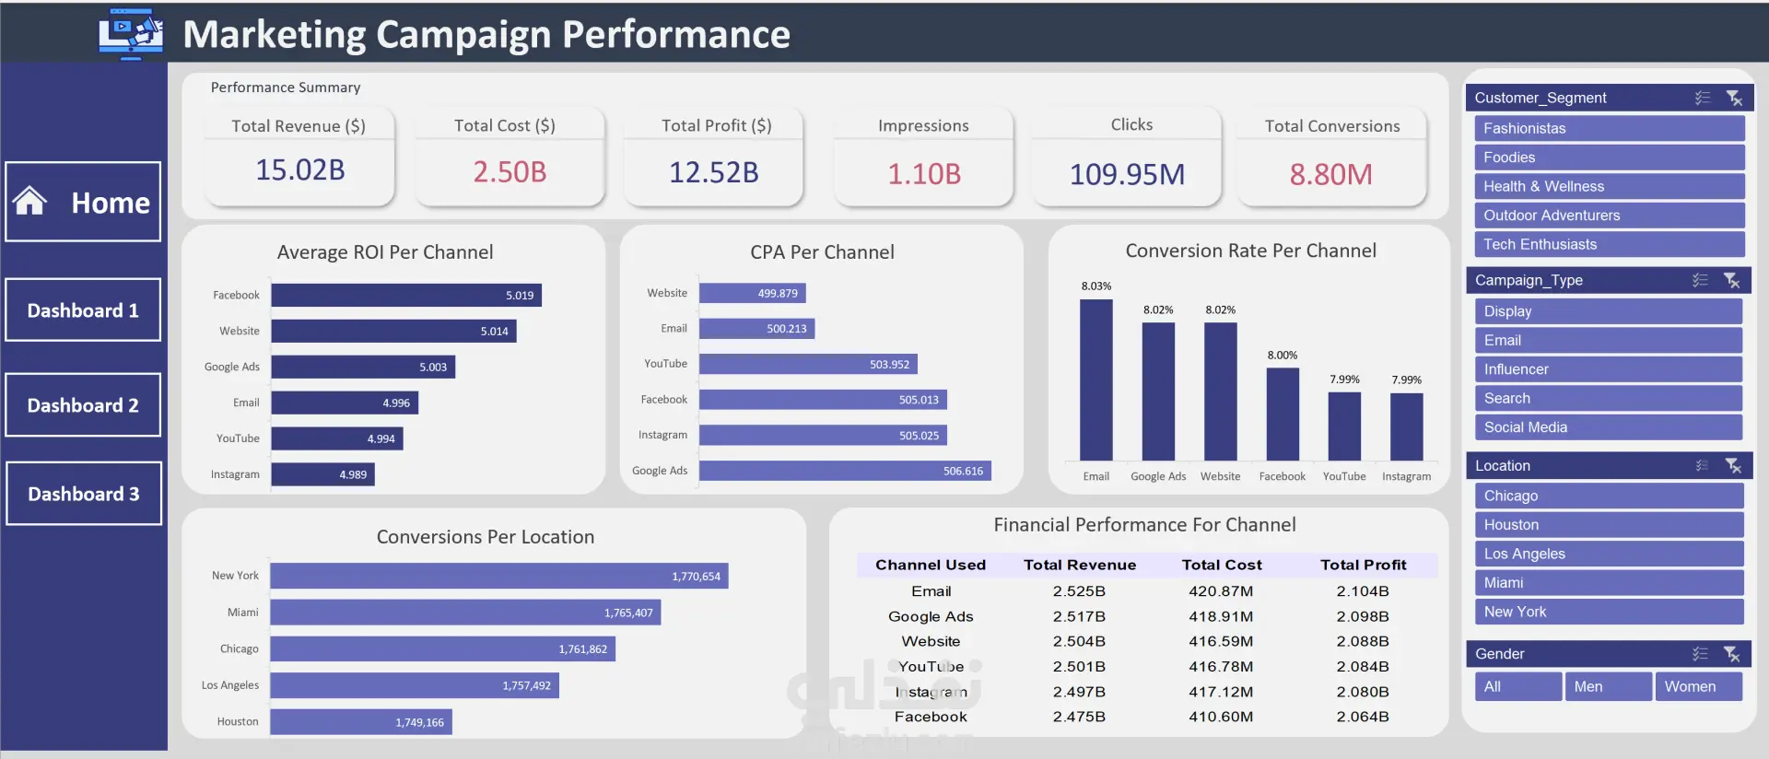Click the Total Cost table column header
1769x759 pixels.
click(1222, 565)
